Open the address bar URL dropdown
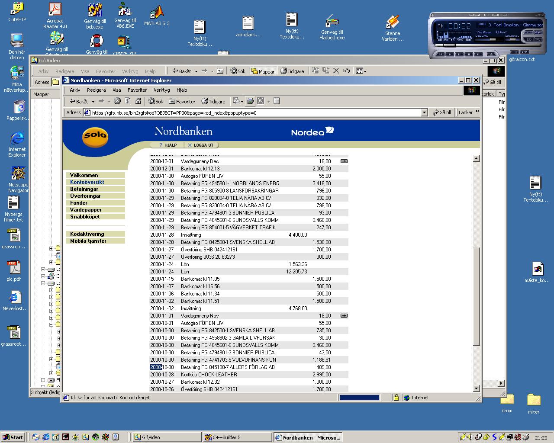Image resolution: width=554 pixels, height=443 pixels. click(x=424, y=112)
